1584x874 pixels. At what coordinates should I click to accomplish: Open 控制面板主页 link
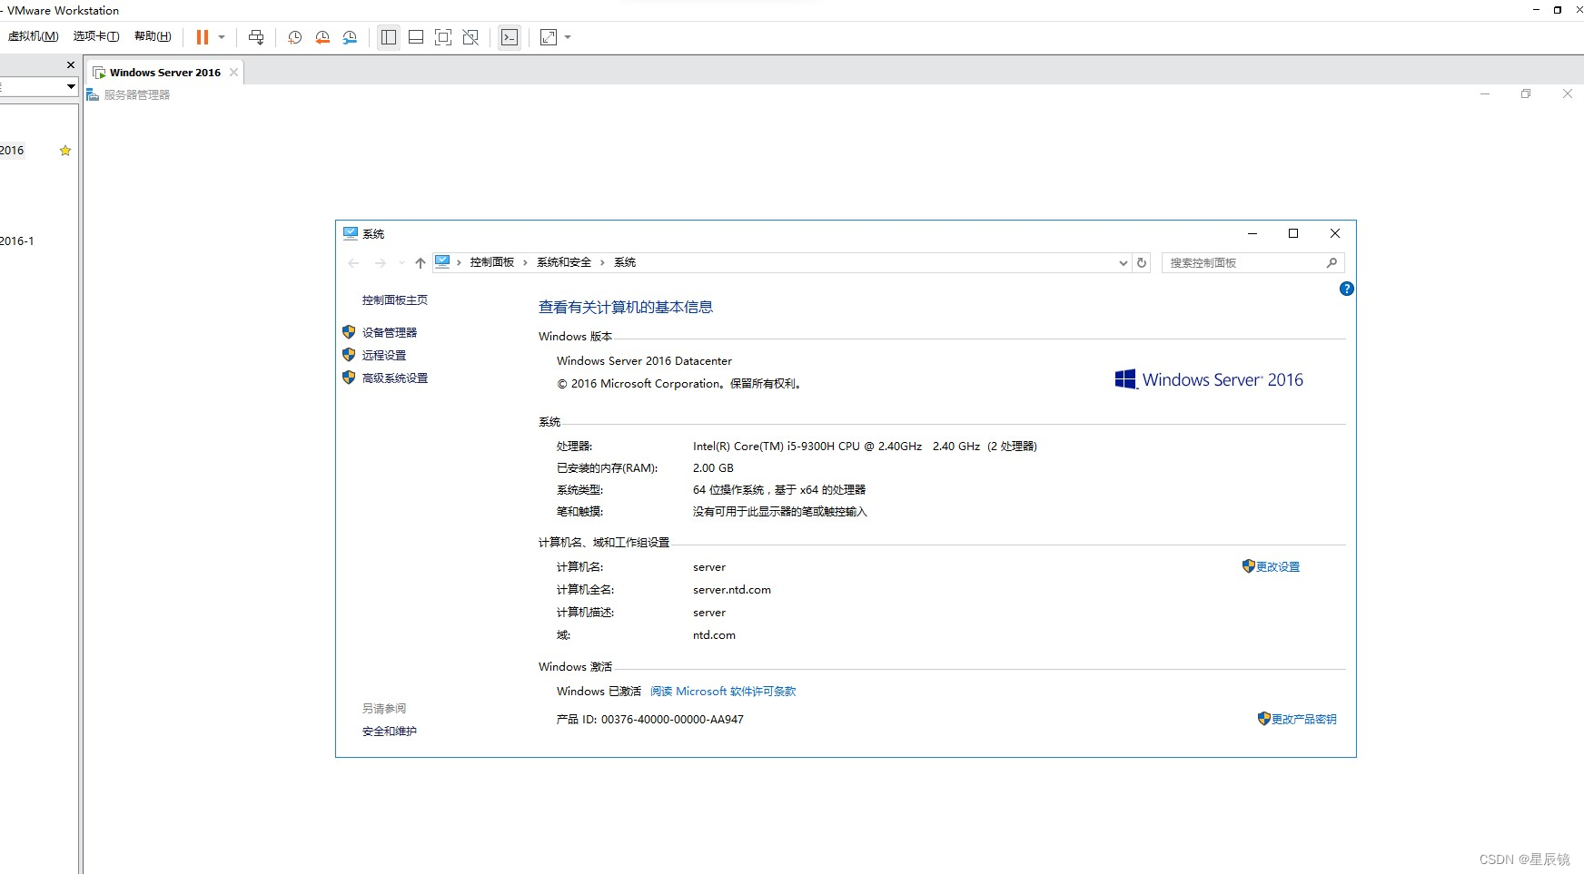pos(395,300)
